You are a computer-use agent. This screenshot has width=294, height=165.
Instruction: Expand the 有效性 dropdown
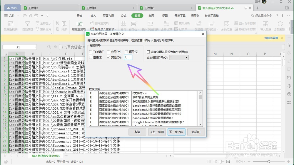(x=138, y=30)
